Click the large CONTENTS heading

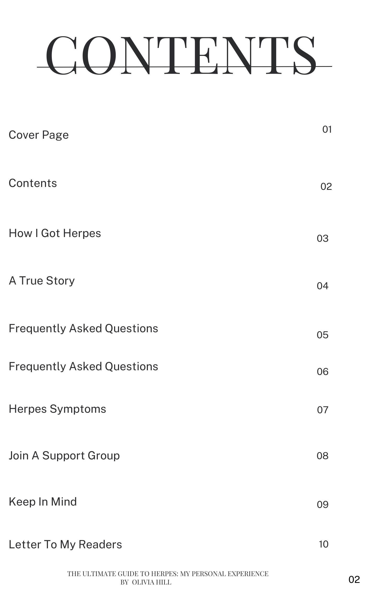pyautogui.click(x=181, y=56)
